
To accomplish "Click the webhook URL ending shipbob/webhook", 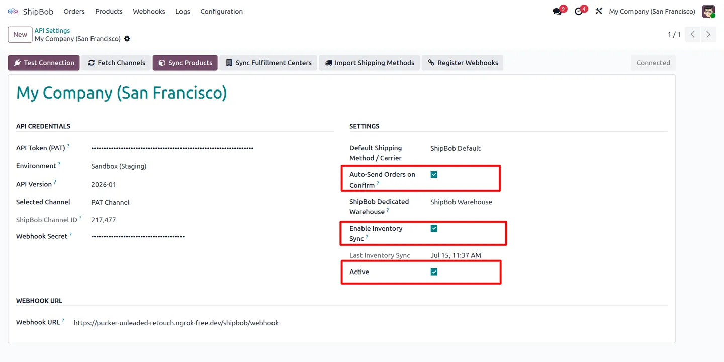I will coord(176,323).
